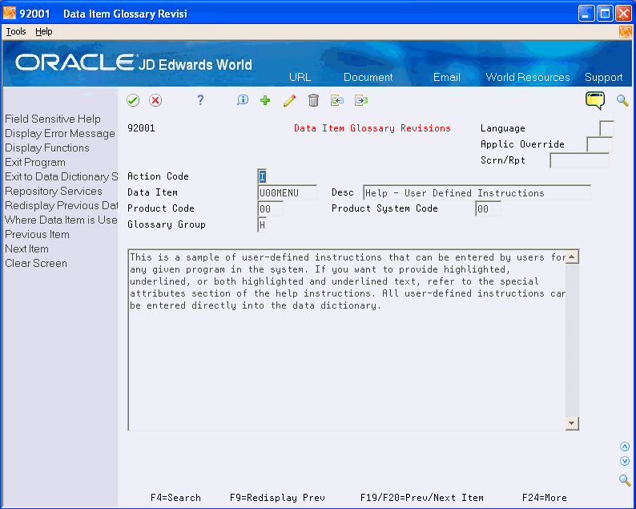Click the Product Code field

click(270, 208)
